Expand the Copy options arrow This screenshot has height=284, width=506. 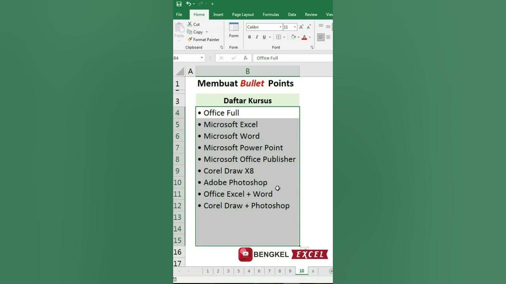pos(206,32)
